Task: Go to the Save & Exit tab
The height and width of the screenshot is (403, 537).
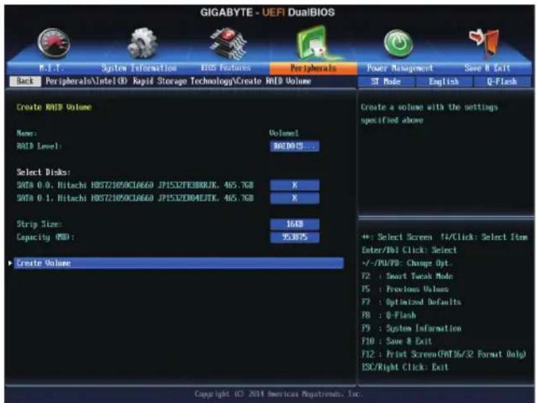Action: [488, 68]
